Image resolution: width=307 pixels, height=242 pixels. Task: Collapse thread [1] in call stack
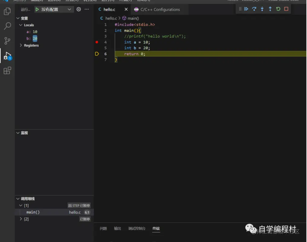click(21, 206)
